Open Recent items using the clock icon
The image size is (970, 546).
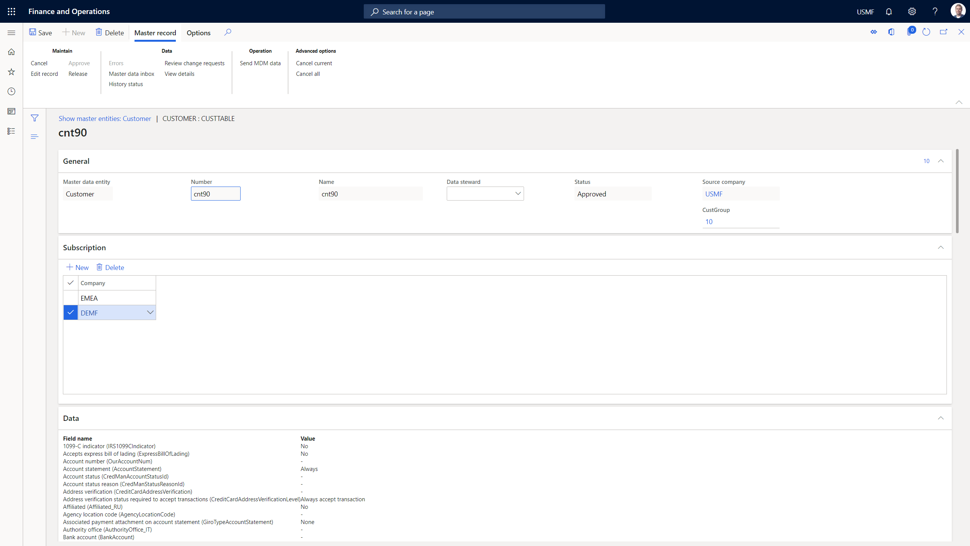tap(11, 91)
